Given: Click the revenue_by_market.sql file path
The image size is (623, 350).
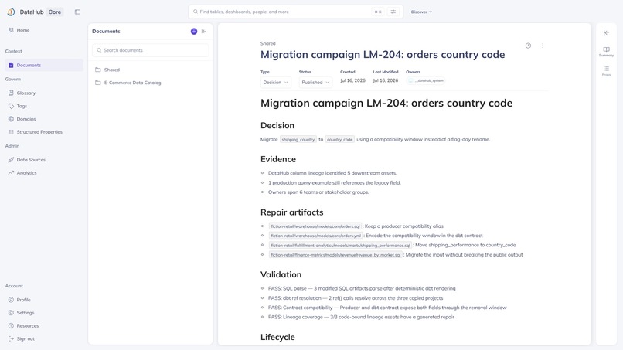Looking at the screenshot, I should point(335,255).
